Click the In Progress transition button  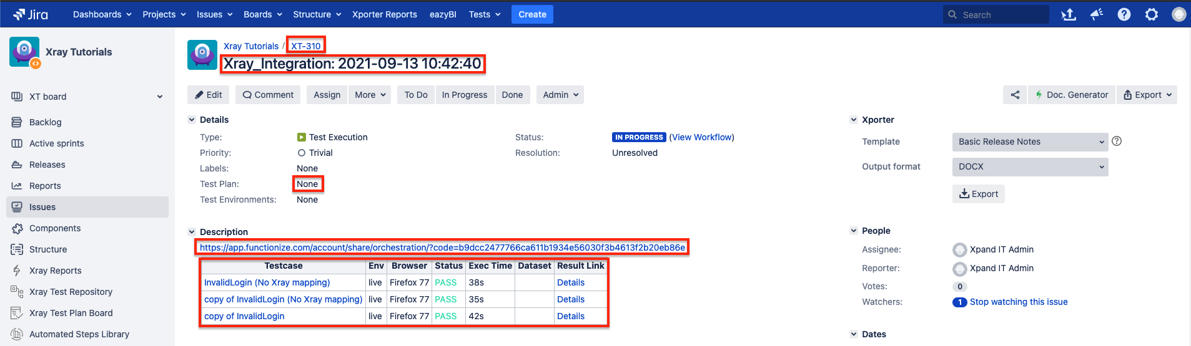[x=465, y=95]
